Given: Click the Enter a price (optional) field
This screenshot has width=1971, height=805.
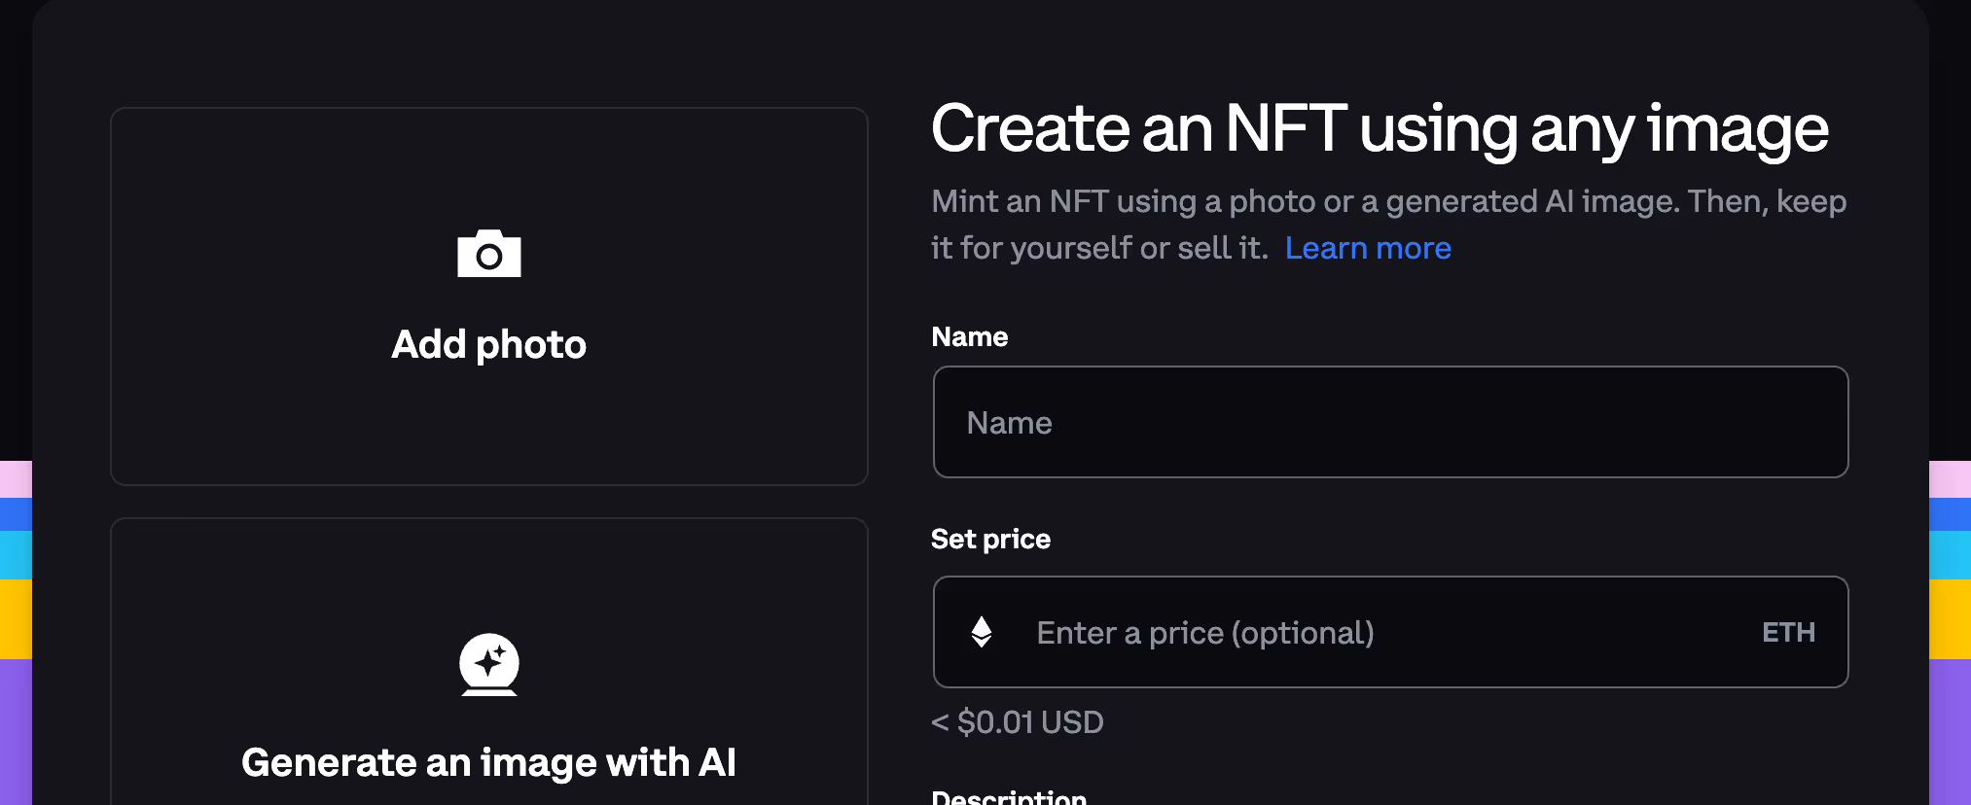Looking at the screenshot, I should 1362,633.
